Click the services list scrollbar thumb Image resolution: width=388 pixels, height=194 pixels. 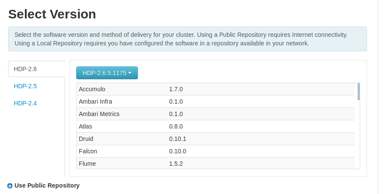point(358,92)
